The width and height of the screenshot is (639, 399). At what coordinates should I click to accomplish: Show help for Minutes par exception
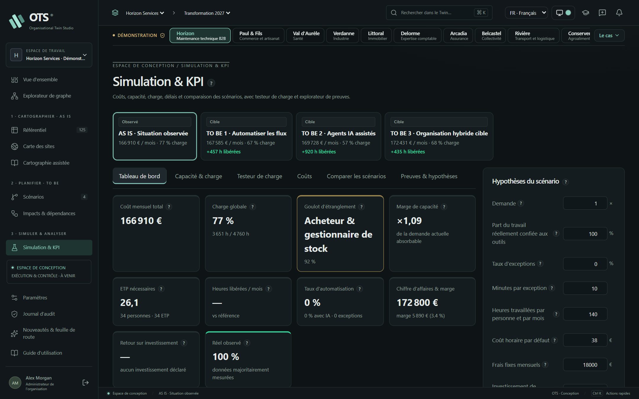click(x=551, y=288)
